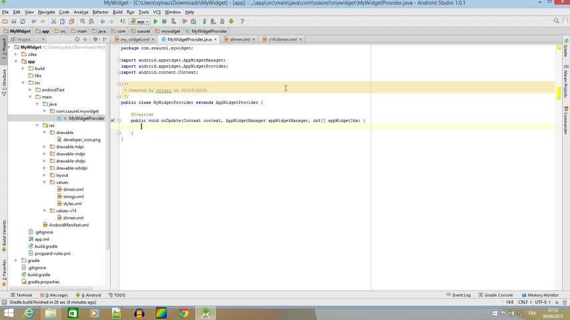Select AndroidManifest.xml in project tree

point(68,225)
